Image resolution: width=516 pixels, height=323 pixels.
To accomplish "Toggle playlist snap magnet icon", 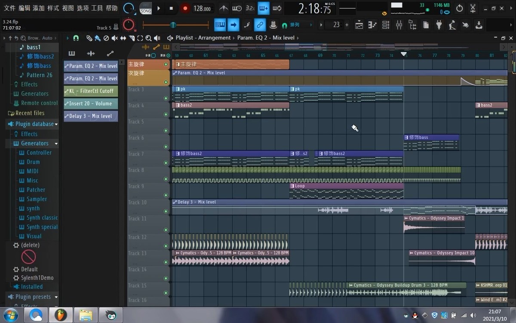I will (x=76, y=38).
